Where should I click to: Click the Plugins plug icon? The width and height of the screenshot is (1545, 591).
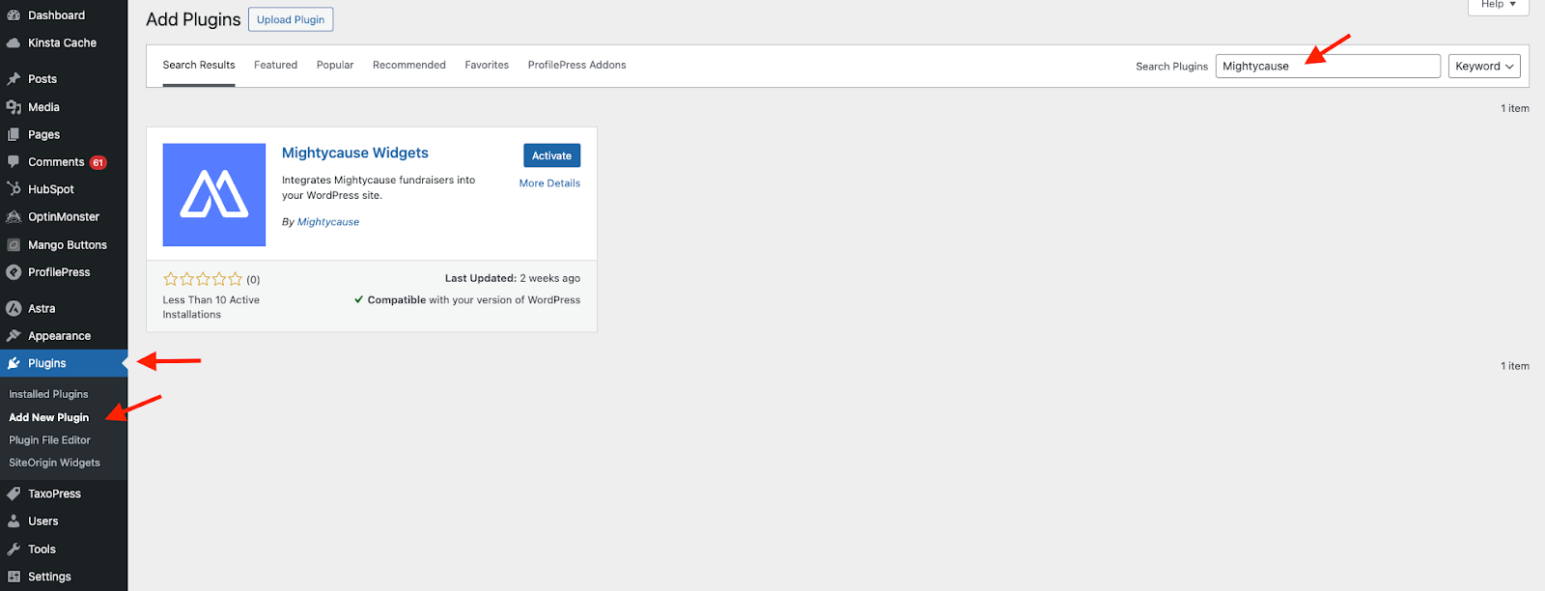[x=14, y=363]
